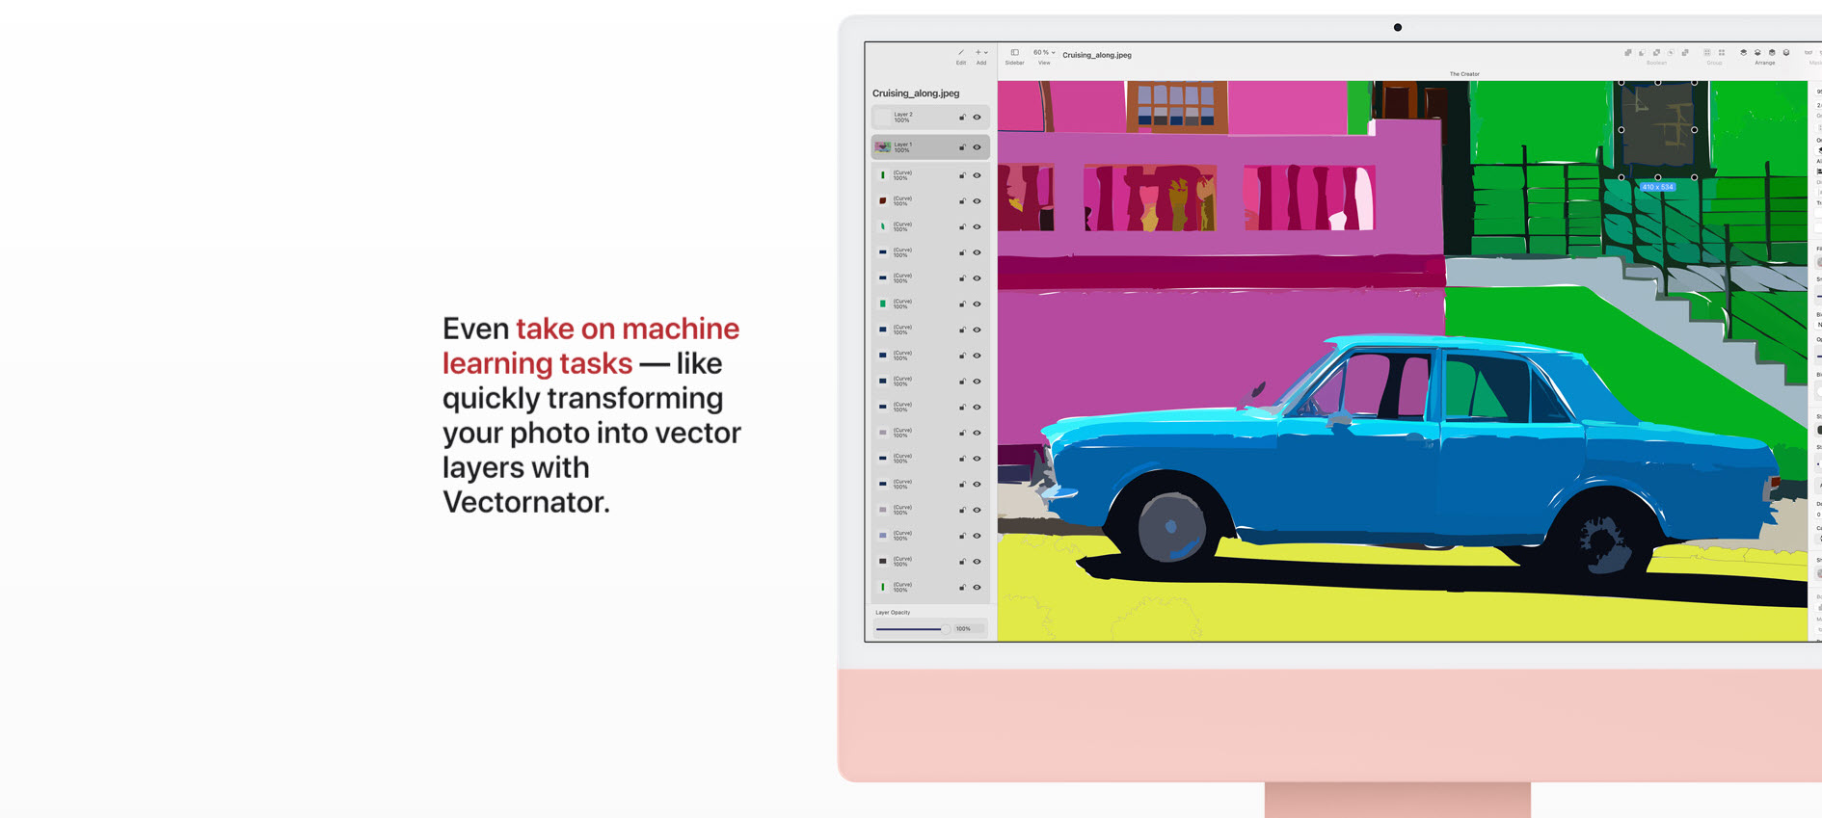Viewport: 1822px width, 818px height.
Task: Open the Add plus menu
Action: tap(980, 53)
